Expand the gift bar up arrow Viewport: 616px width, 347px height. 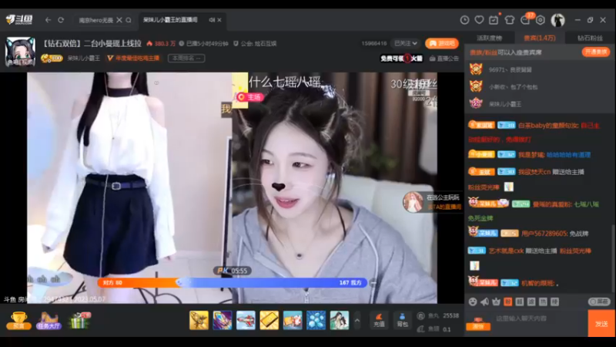pyautogui.click(x=357, y=320)
